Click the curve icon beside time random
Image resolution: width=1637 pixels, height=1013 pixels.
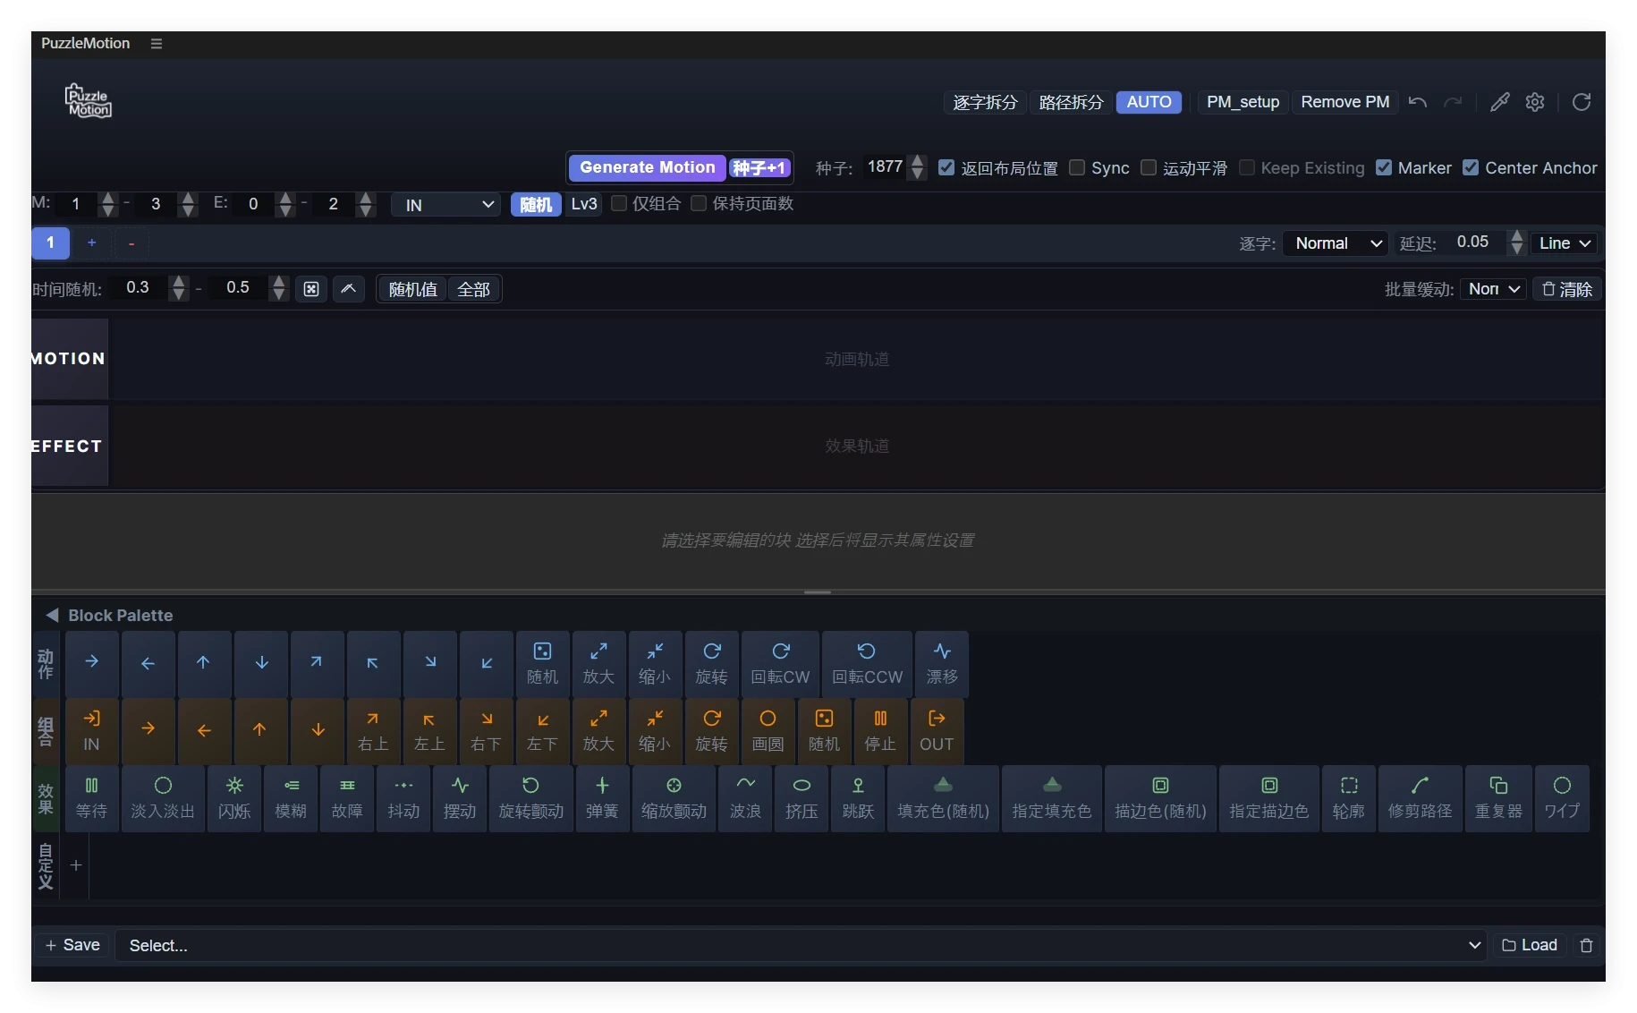pos(349,289)
